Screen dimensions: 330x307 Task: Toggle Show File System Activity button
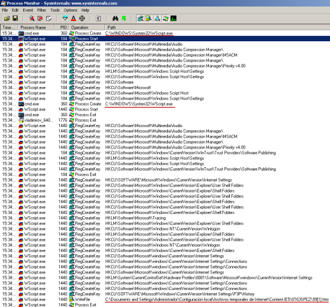tap(149, 19)
